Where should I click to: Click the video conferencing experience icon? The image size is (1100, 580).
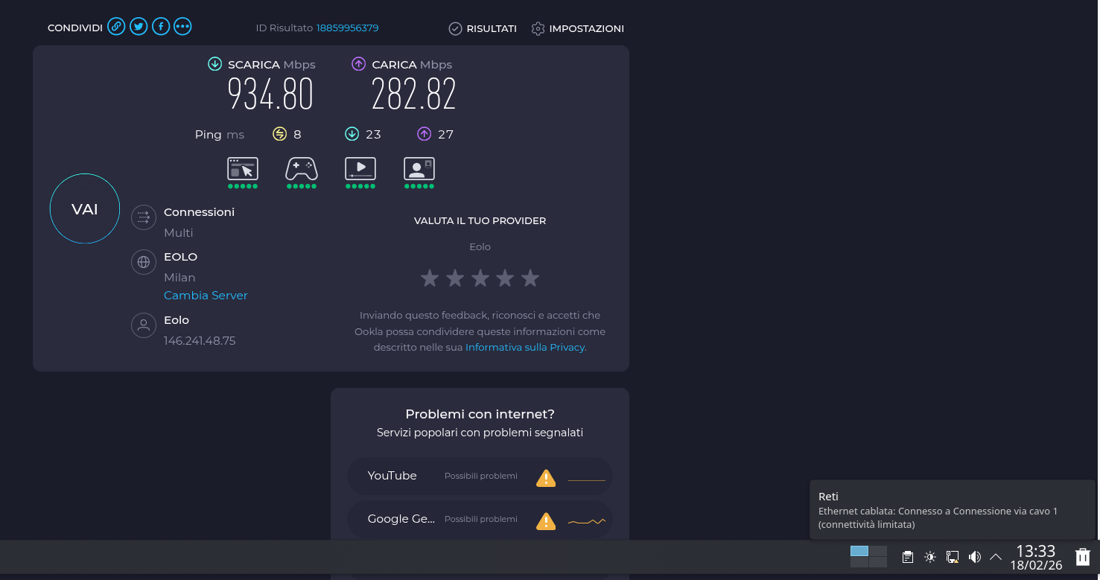click(x=419, y=169)
